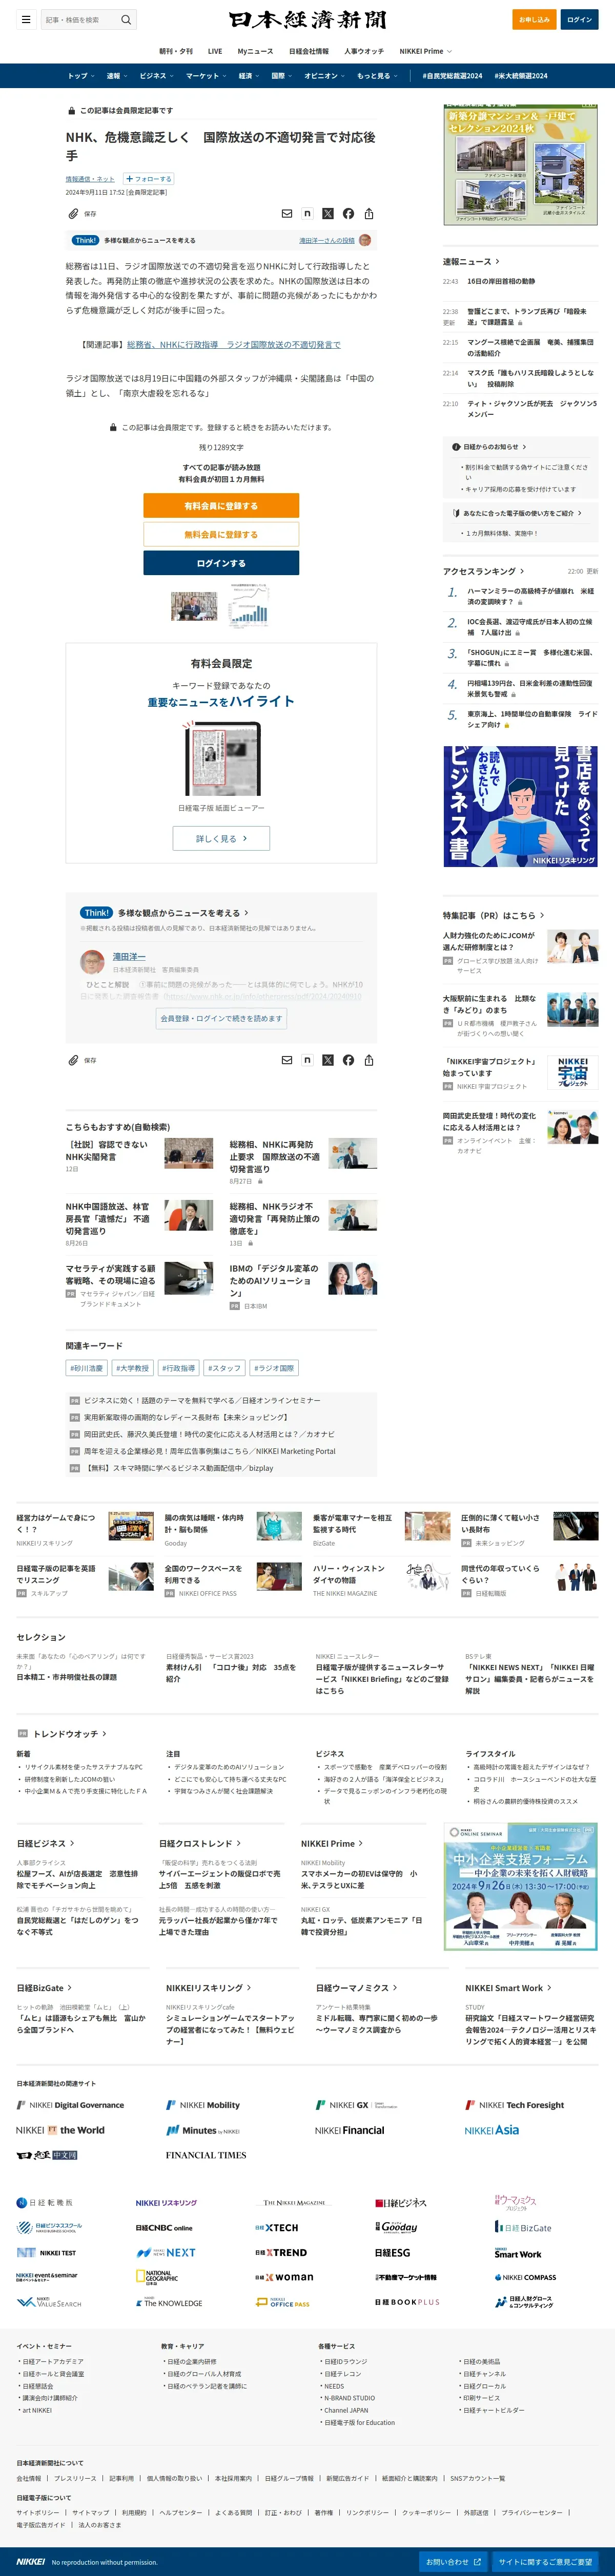Open recommended article ［社説］容認できないNHK尖閣発言

coord(107,1150)
